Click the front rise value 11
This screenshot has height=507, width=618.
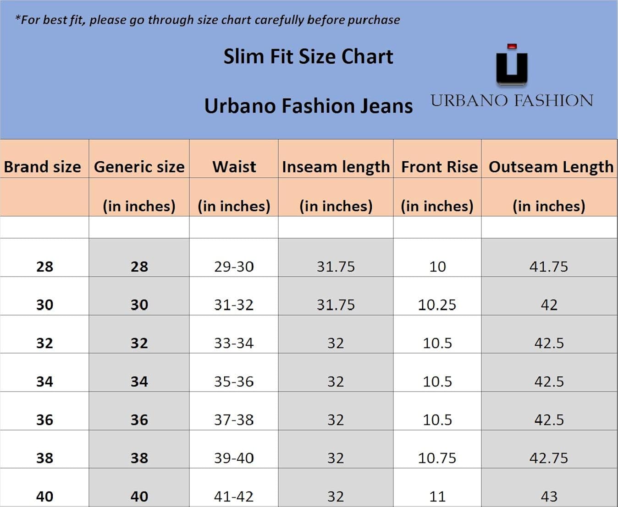point(437,496)
